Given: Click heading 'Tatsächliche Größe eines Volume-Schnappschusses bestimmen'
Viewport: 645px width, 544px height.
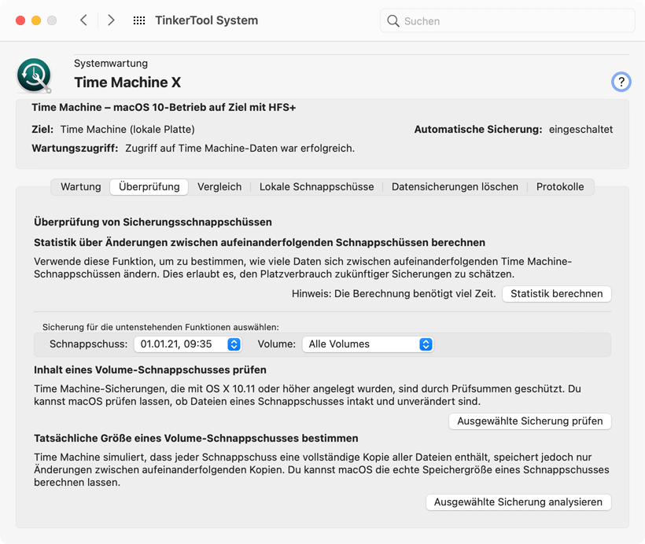Looking at the screenshot, I should (196, 439).
